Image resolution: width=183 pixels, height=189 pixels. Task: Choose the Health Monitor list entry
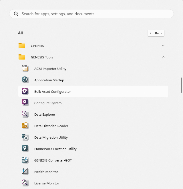[x=93, y=172]
